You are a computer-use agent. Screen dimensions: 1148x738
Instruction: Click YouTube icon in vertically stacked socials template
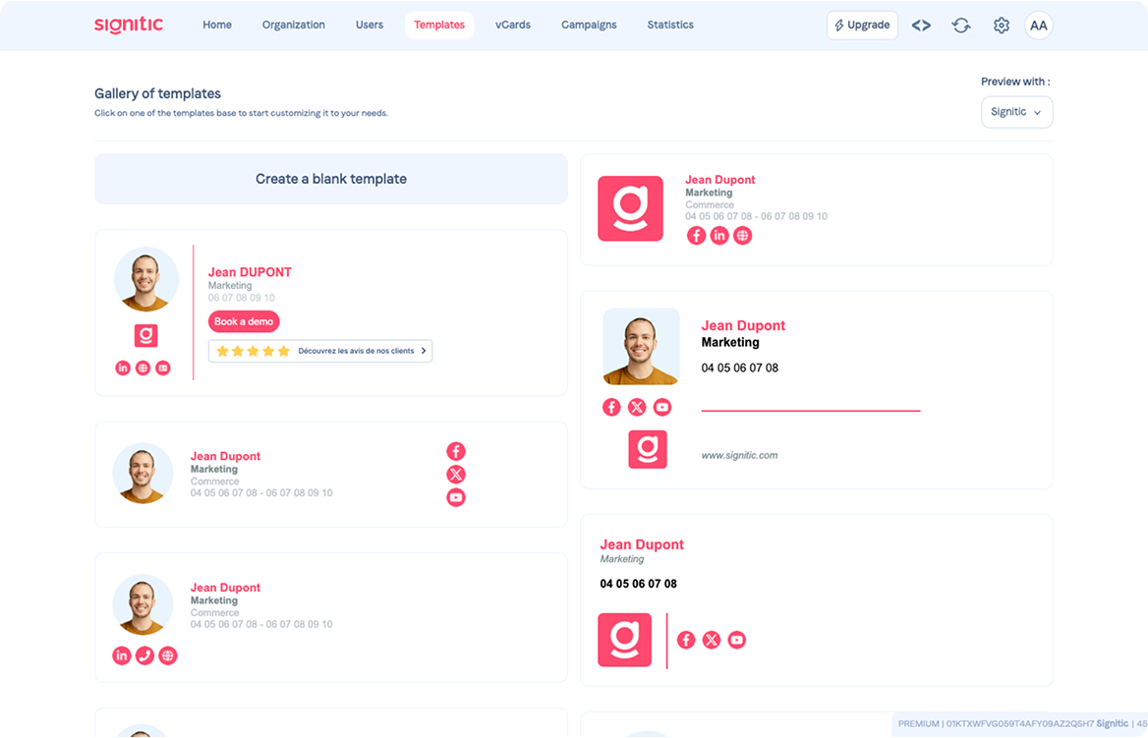[456, 497]
